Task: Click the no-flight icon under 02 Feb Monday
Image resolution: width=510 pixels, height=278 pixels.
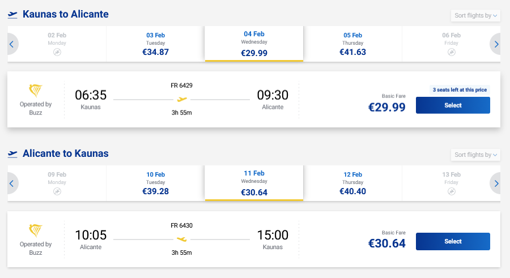Action: pos(57,52)
